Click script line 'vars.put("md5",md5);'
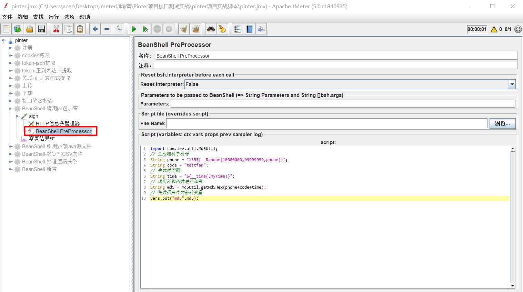This screenshot has height=292, width=523. pos(174,198)
